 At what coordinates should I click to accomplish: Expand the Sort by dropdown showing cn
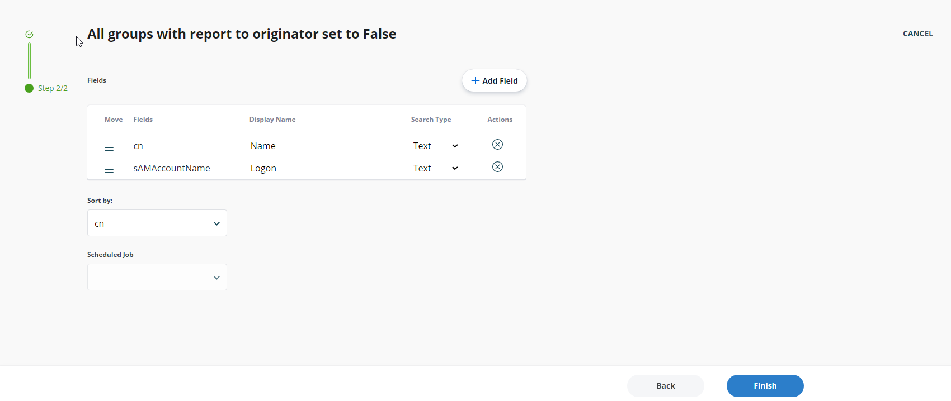[157, 223]
